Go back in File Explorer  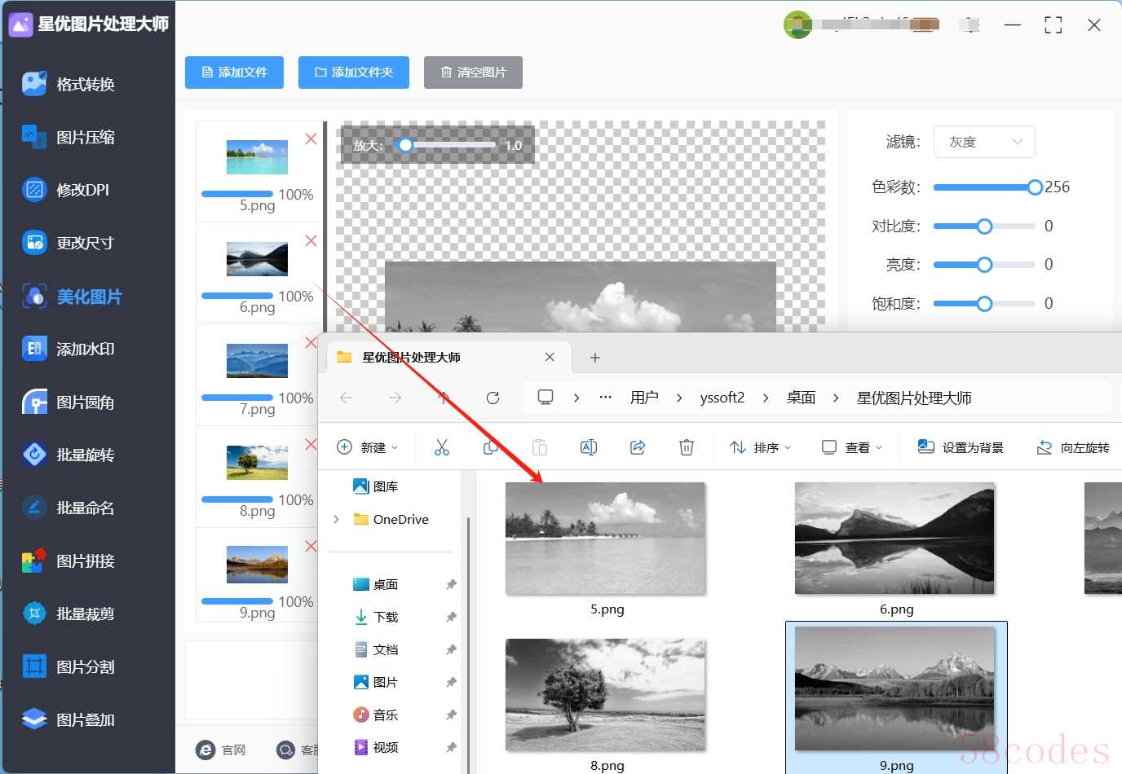point(346,398)
